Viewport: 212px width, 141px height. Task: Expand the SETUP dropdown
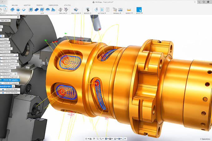[3, 13]
